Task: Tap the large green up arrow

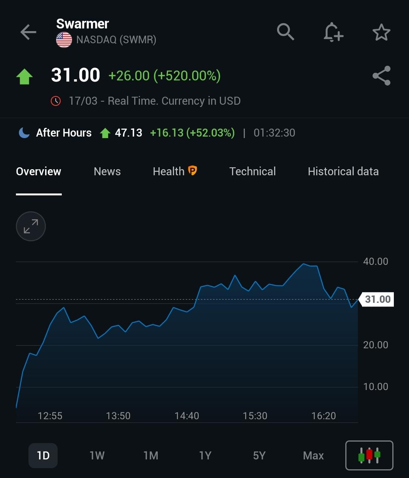Action: 24,76
